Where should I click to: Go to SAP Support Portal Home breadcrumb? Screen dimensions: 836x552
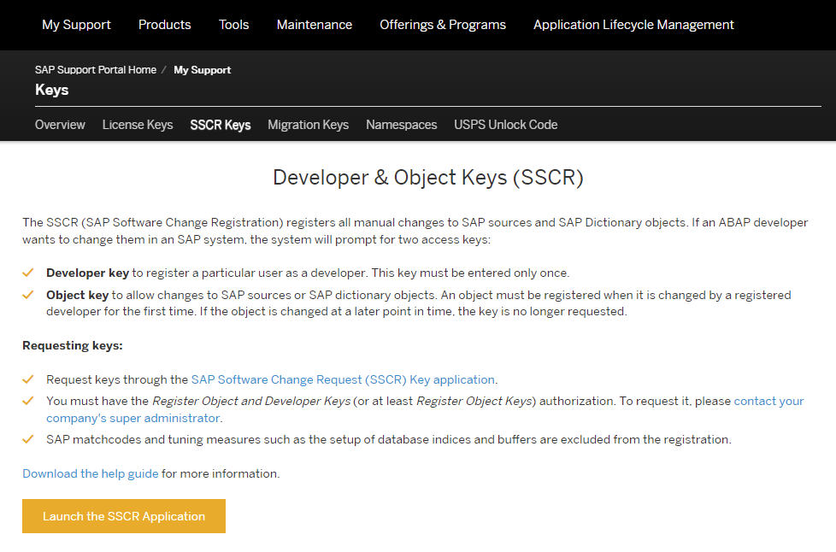pyautogui.click(x=96, y=70)
